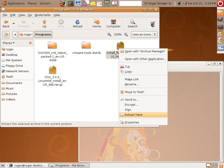Open the Help menu
The image size is (224, 168).
57,15
